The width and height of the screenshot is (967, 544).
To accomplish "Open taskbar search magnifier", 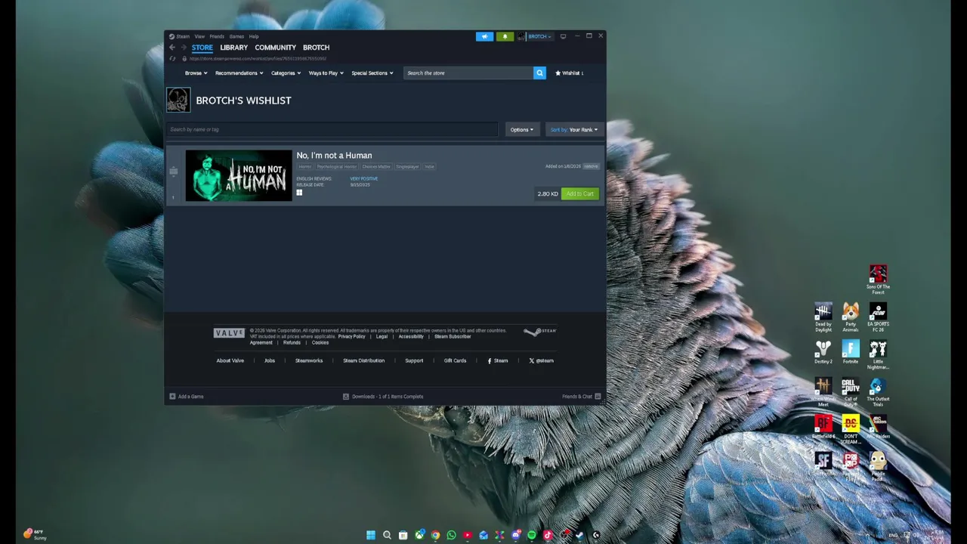I will click(387, 535).
